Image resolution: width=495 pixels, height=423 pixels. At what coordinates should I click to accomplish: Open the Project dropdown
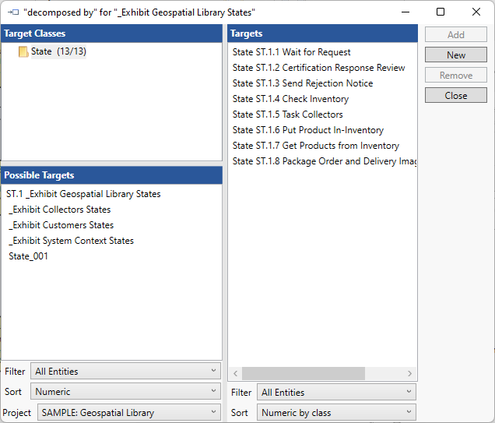tap(129, 413)
